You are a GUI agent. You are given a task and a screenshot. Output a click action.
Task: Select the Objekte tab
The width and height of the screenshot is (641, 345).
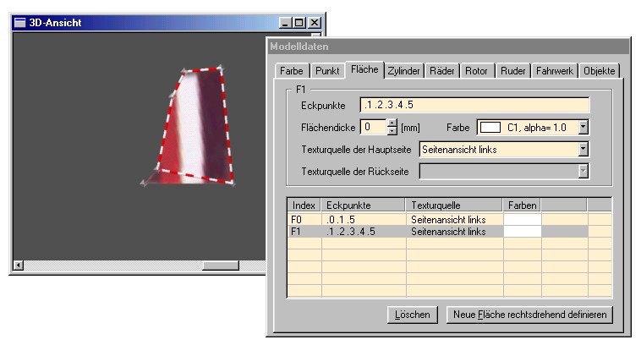coord(600,72)
